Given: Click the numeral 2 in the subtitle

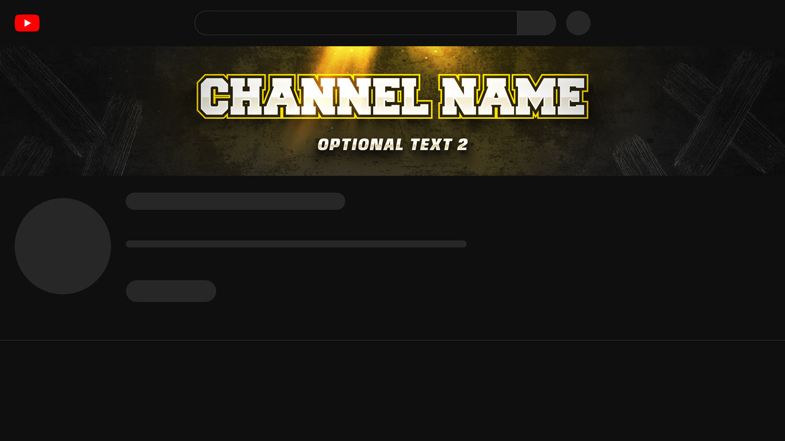Looking at the screenshot, I should [x=462, y=144].
